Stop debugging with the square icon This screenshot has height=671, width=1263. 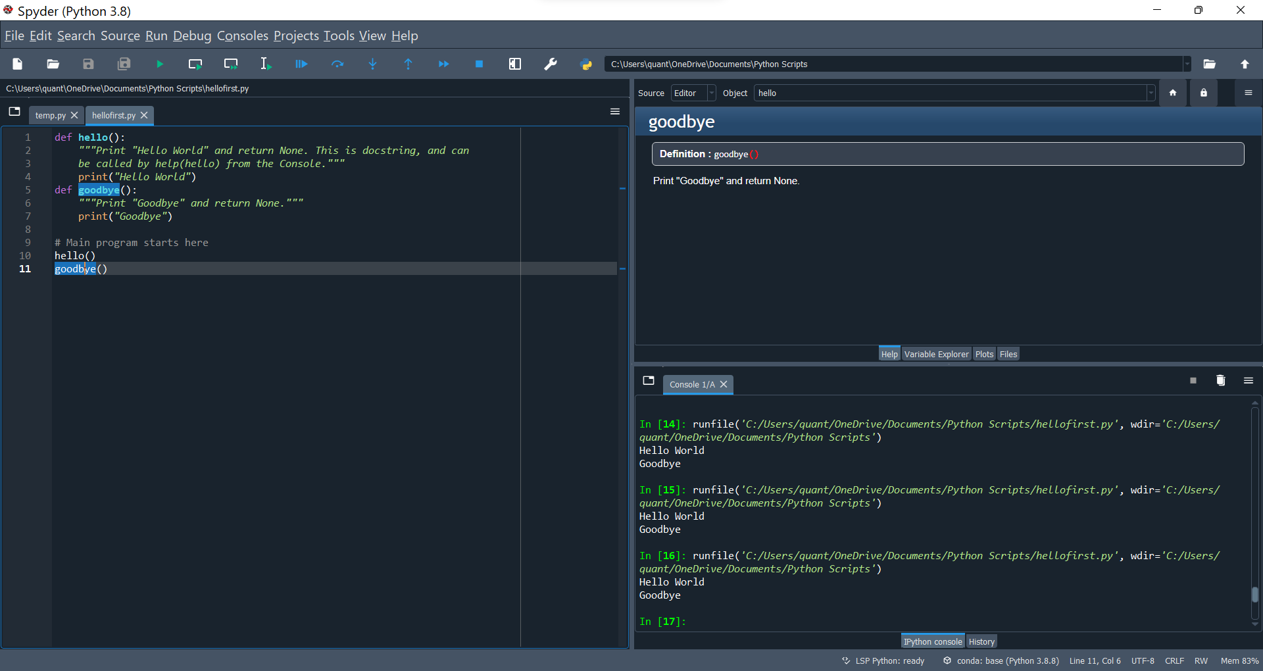tap(480, 64)
